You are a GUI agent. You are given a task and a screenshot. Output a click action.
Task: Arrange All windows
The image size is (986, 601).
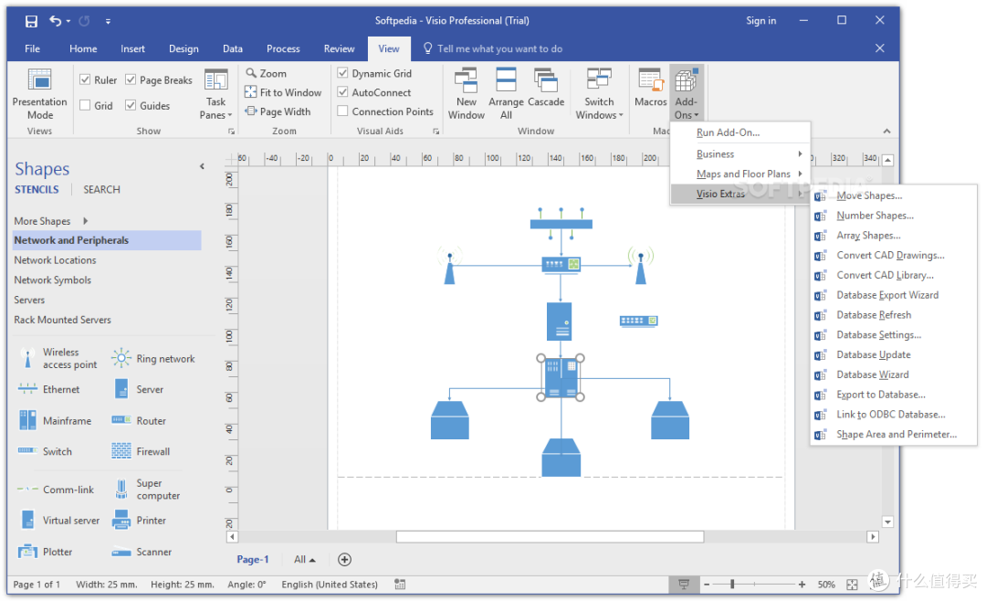tap(506, 94)
